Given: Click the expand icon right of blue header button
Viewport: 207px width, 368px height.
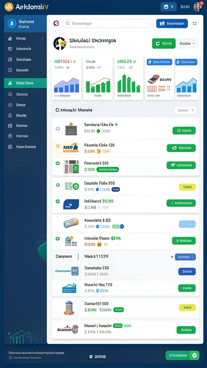Looking at the screenshot, I should click(194, 23).
